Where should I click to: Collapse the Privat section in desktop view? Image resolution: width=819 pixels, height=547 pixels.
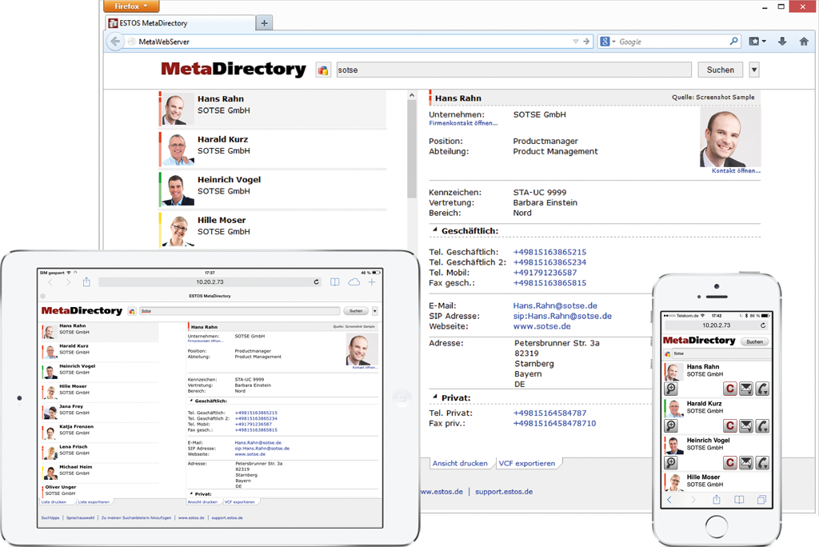pos(435,397)
